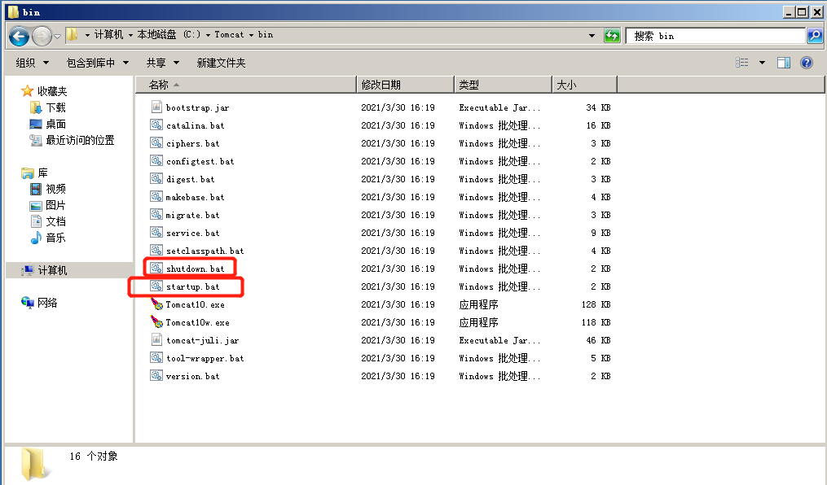Viewport: 827px width, 485px height.
Task: Click the startup.bat file icon
Action: [x=157, y=286]
